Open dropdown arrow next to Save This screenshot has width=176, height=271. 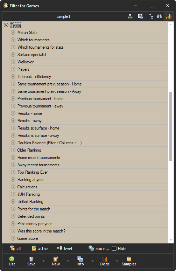(x=43, y=261)
